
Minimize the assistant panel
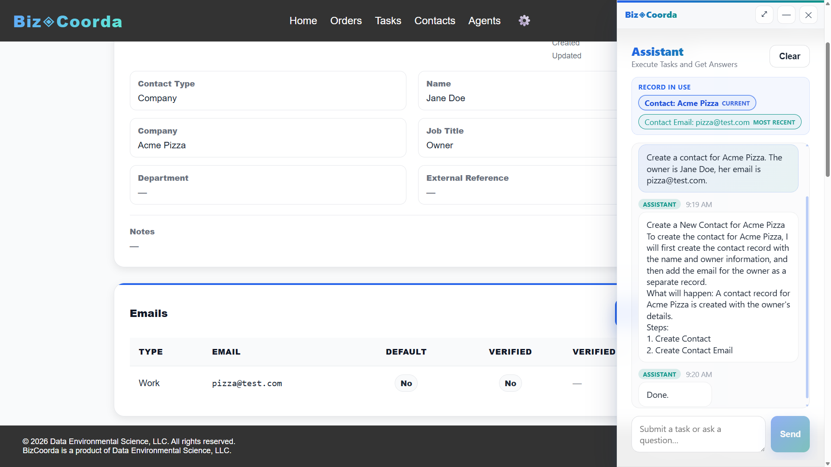point(786,15)
